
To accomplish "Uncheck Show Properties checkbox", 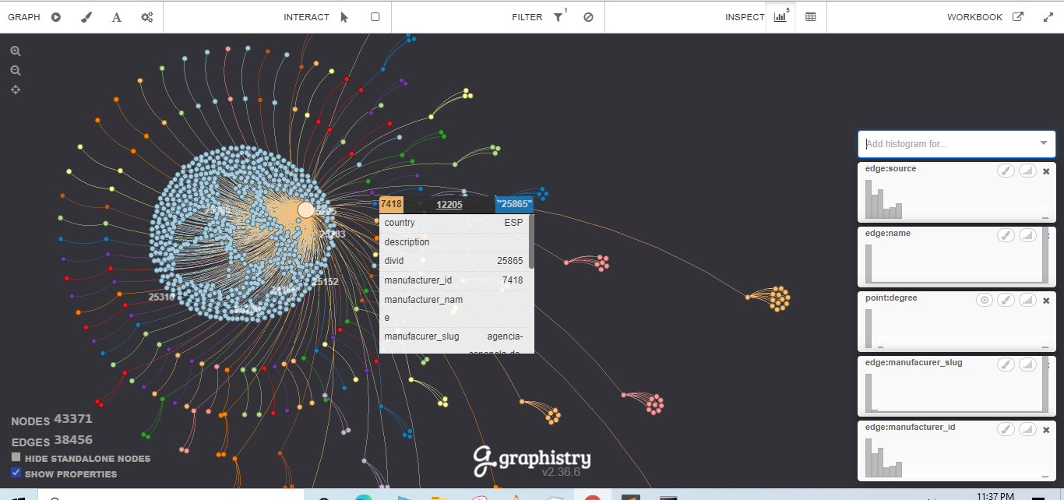I will 16,473.
